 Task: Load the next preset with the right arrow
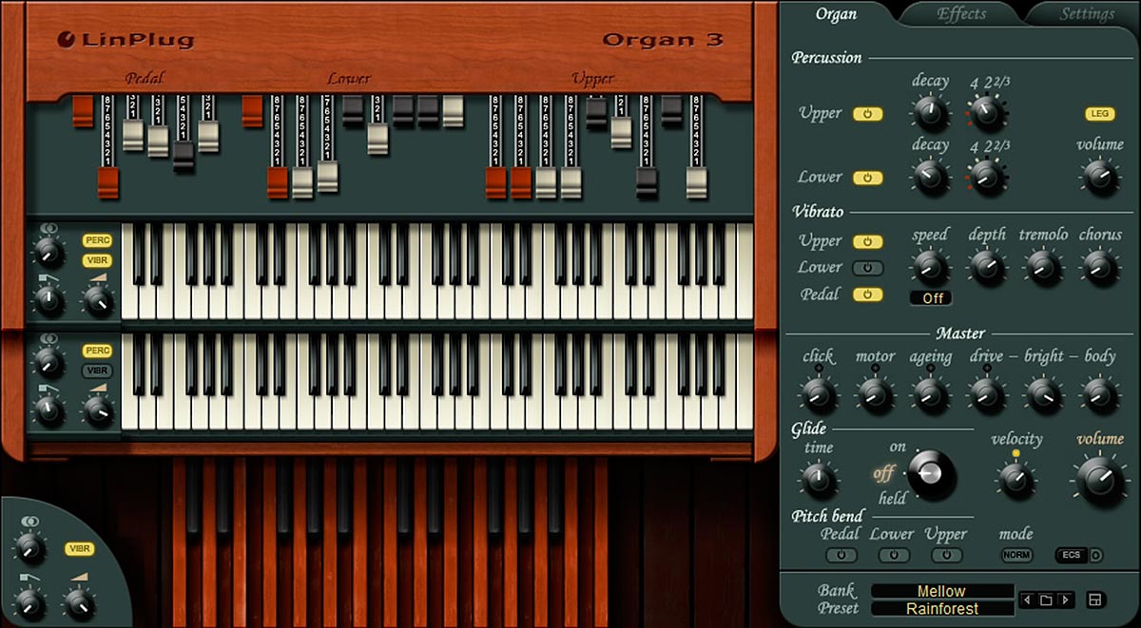(x=1064, y=599)
